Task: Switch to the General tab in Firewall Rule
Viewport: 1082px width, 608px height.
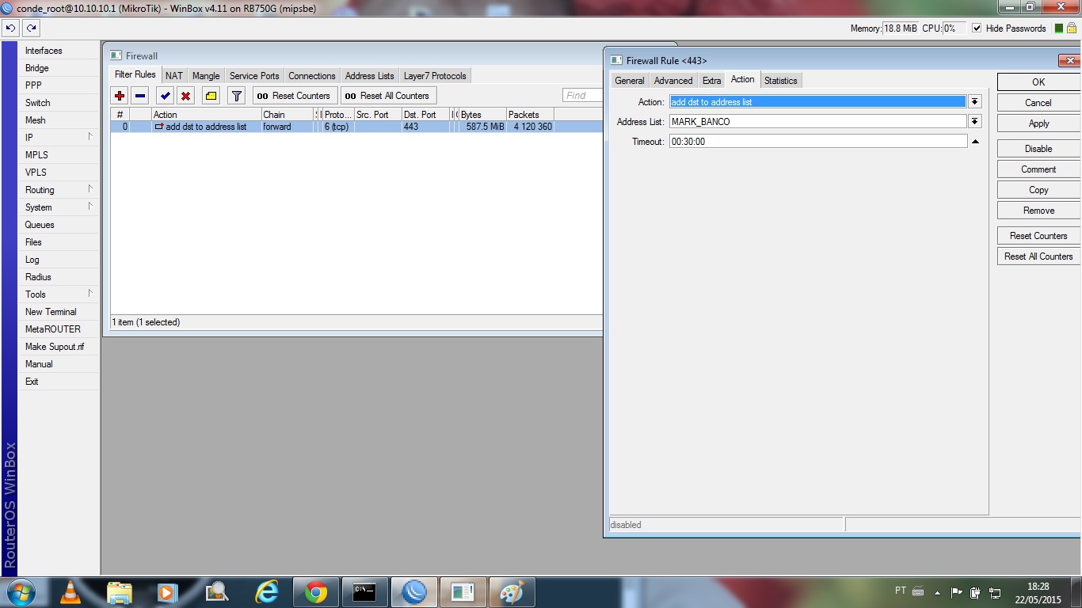Action: (630, 81)
